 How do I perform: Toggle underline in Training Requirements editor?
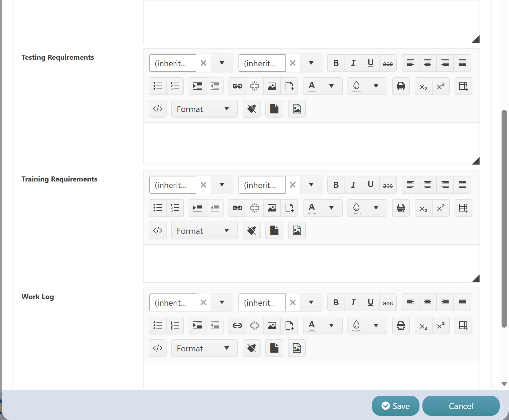point(370,185)
